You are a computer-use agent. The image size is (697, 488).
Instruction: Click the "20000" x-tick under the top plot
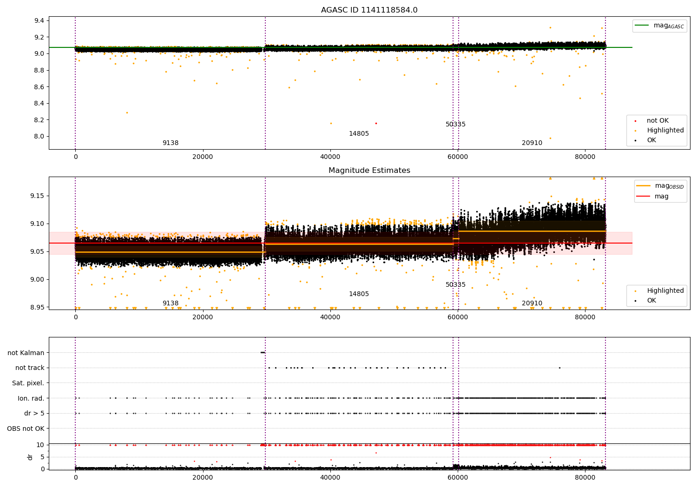tap(203, 157)
